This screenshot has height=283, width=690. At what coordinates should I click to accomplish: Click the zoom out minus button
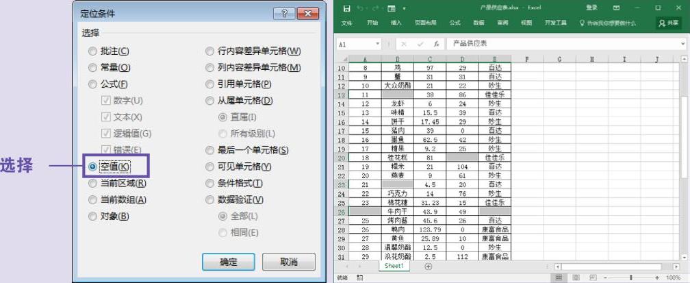point(606,278)
